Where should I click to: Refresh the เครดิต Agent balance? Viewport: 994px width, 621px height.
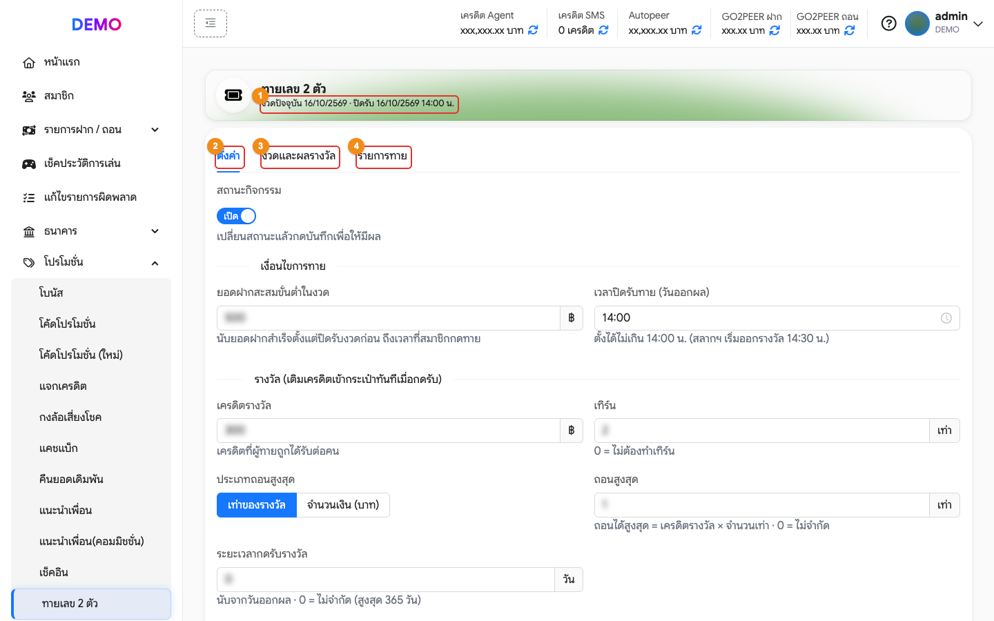click(533, 30)
